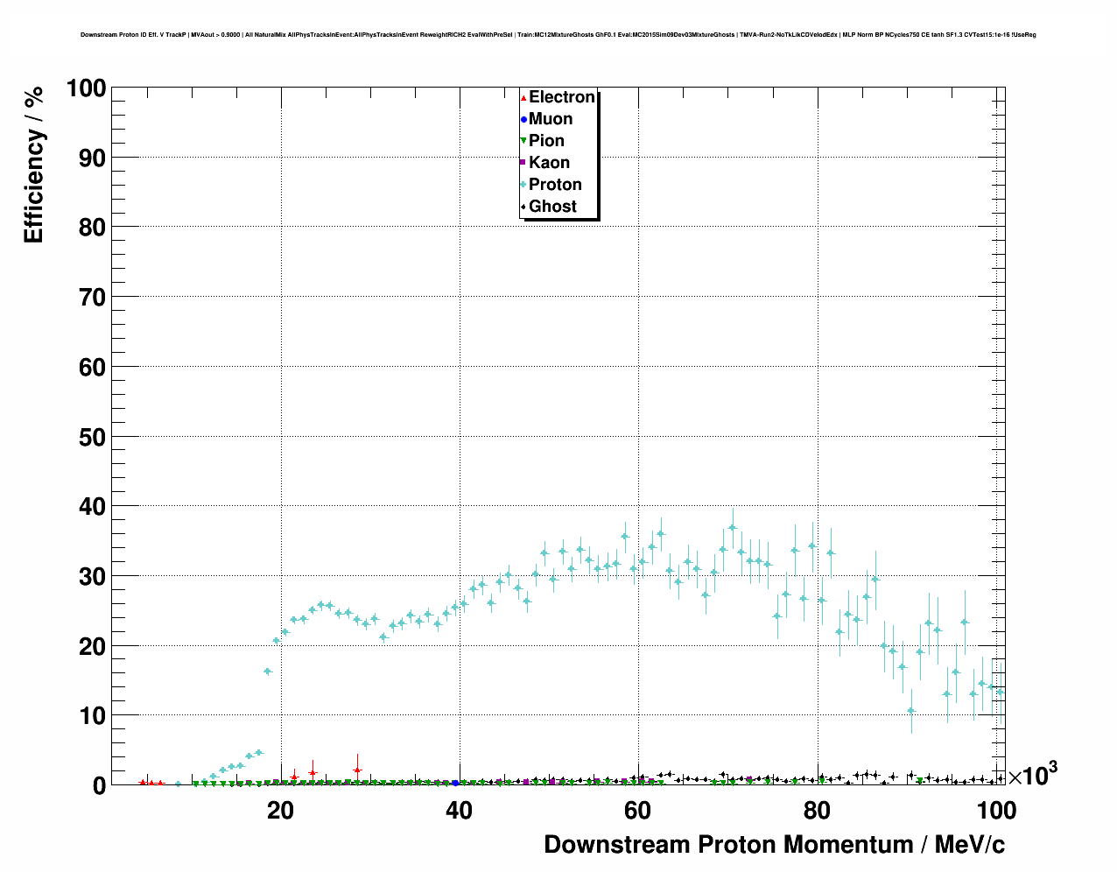Image resolution: width=1117 pixels, height=872 pixels.
Task: Click the black Ghost diamond marker in legend
Action: (x=523, y=207)
